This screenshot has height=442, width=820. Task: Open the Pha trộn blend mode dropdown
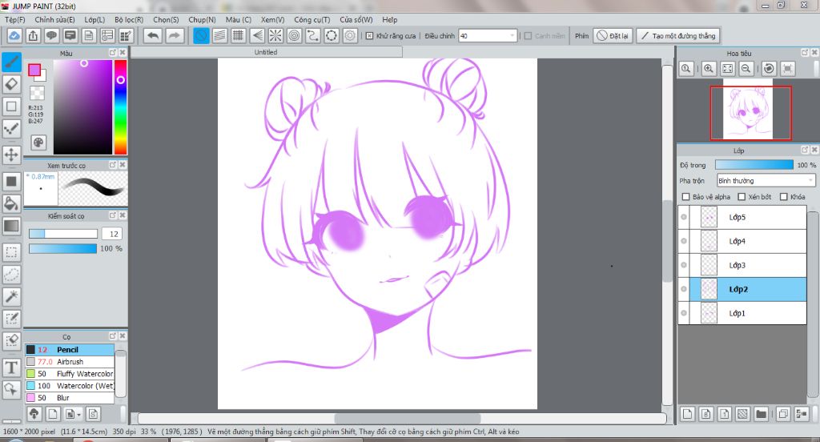coord(766,180)
